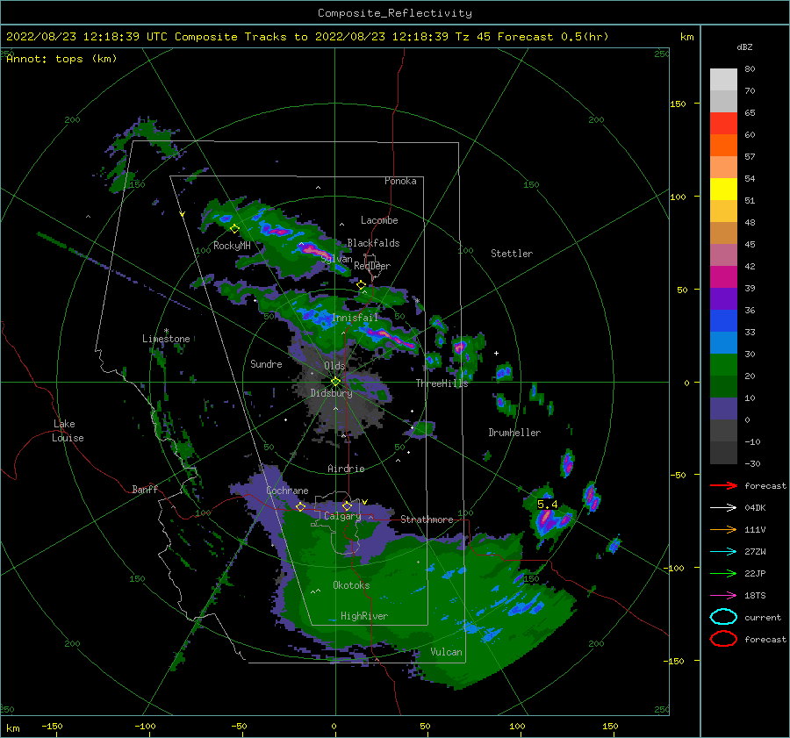790x738 pixels.
Task: Click the UTC Composite Tracks timestamp header
Action: (x=307, y=37)
